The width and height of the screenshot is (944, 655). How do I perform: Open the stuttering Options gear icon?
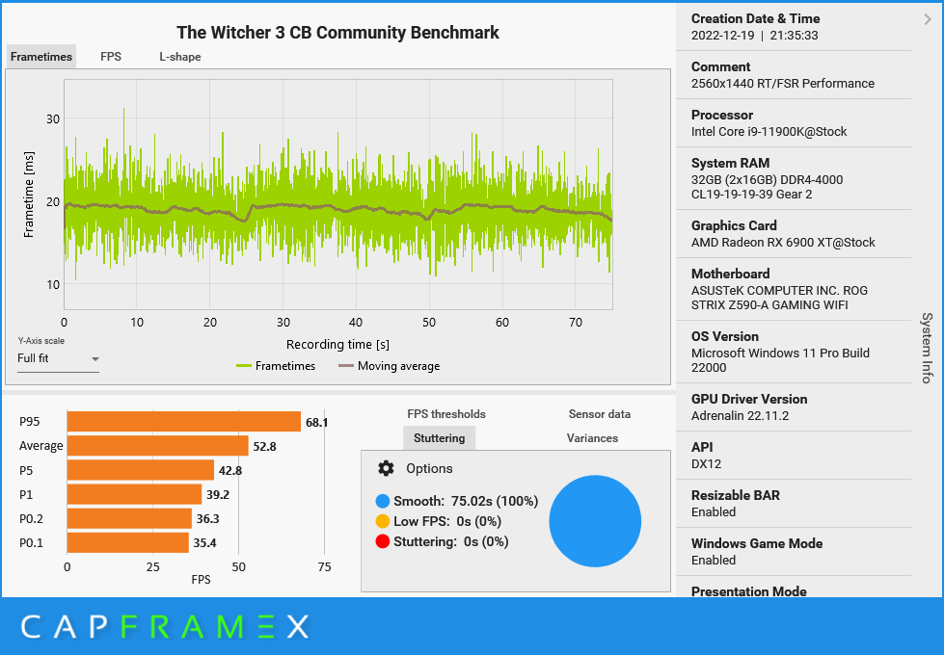coord(386,468)
